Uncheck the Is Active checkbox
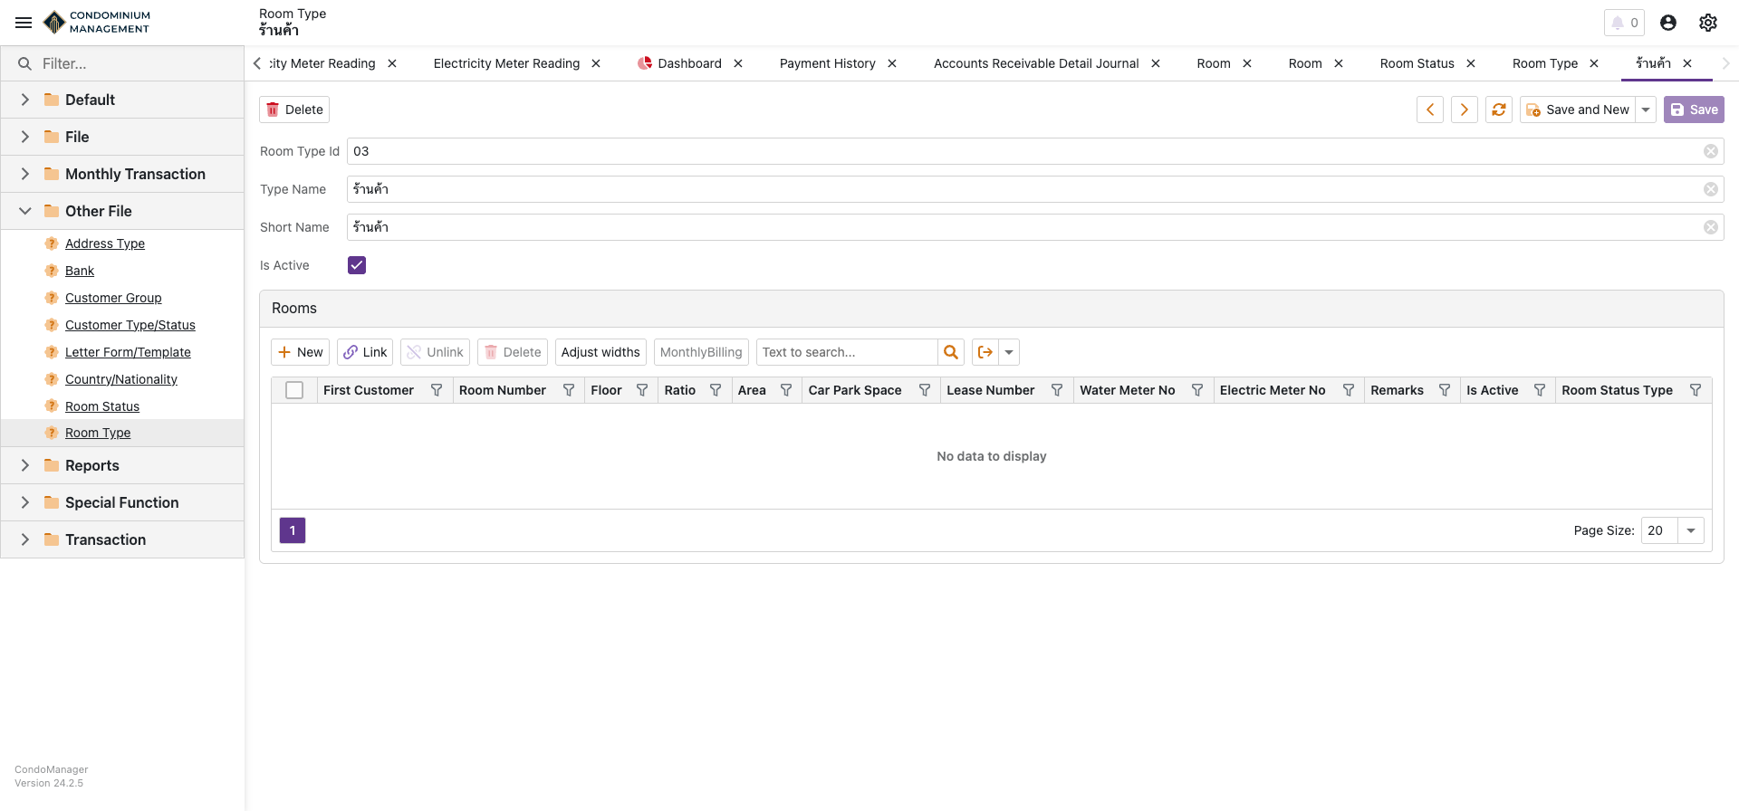1739x811 pixels. pyautogui.click(x=357, y=265)
